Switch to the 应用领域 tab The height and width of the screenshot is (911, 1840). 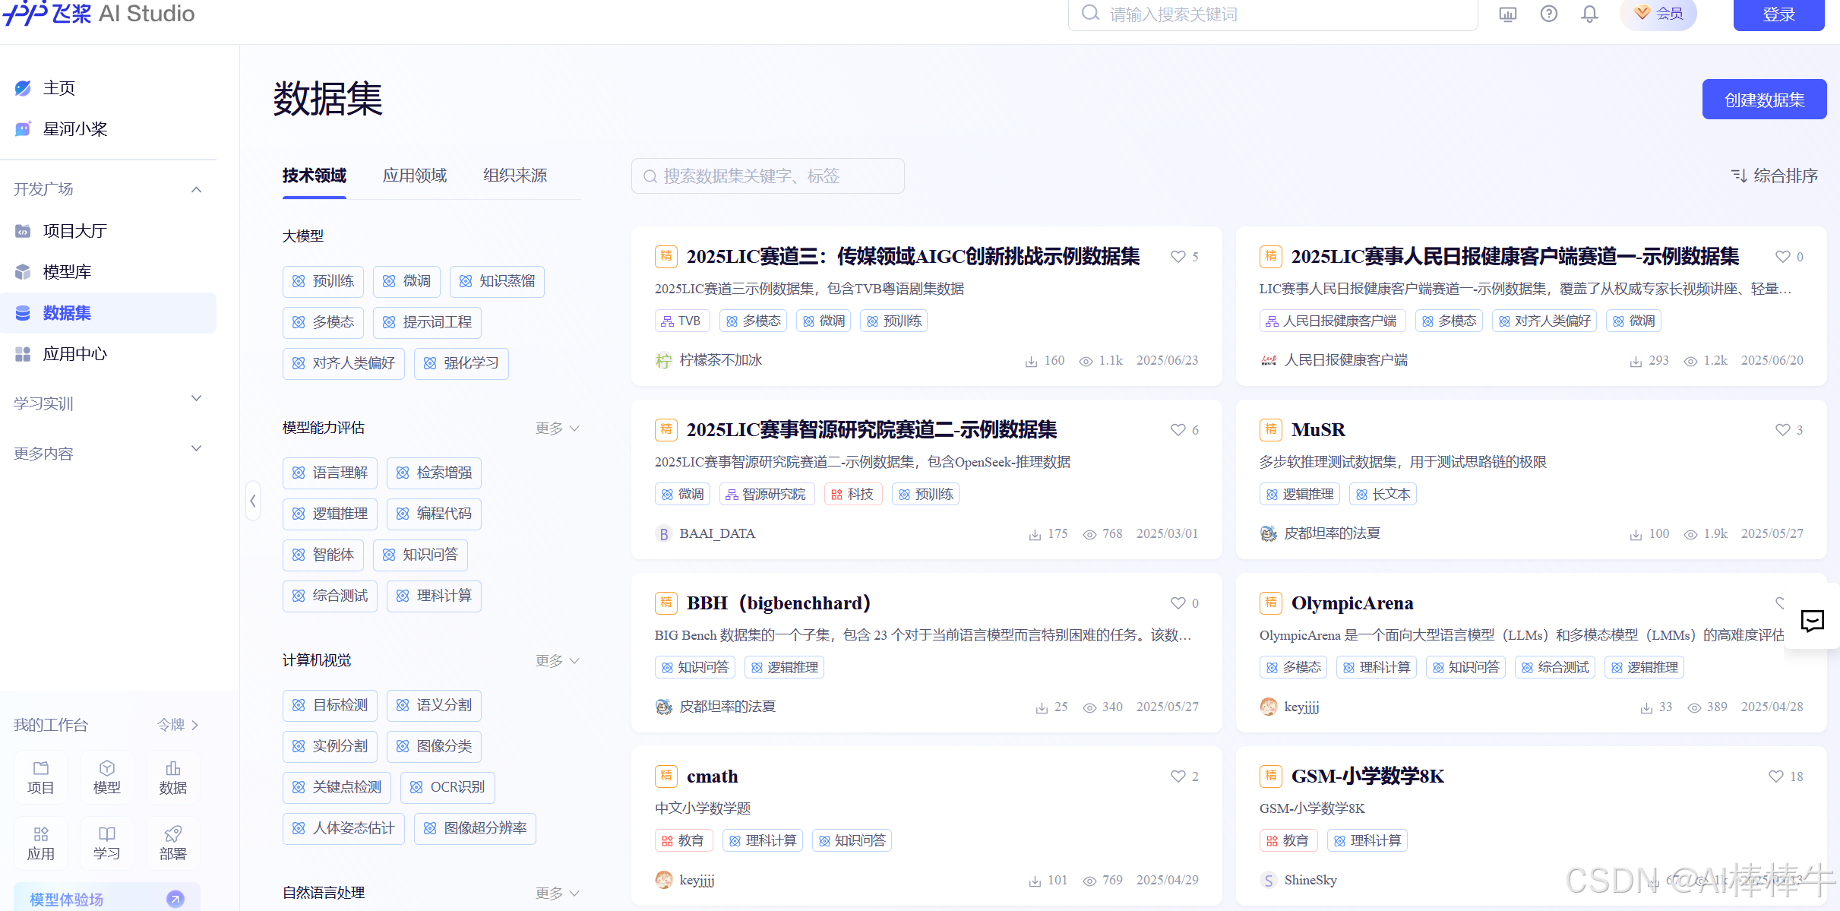[x=414, y=176]
